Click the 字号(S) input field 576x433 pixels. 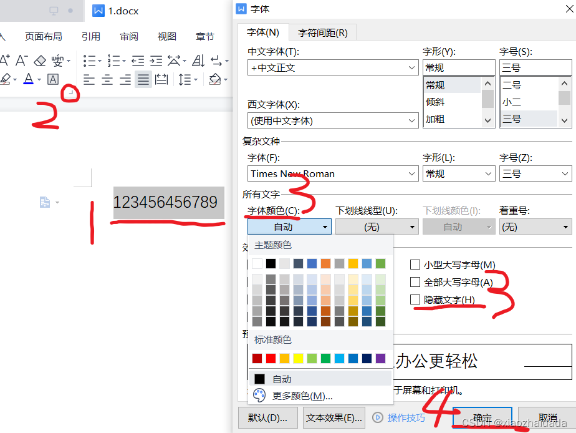[x=535, y=67]
